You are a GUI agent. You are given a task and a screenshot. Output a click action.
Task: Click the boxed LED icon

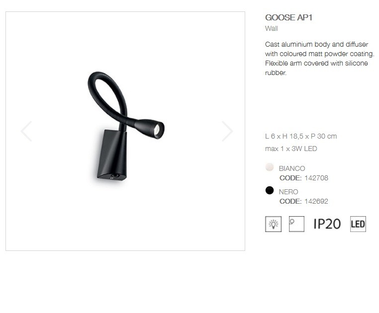[x=358, y=224]
